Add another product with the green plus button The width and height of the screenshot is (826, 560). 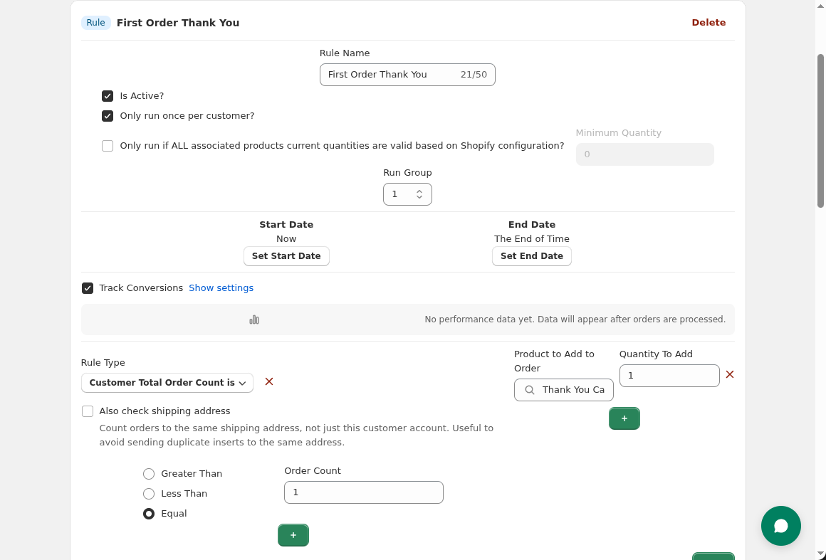point(624,418)
